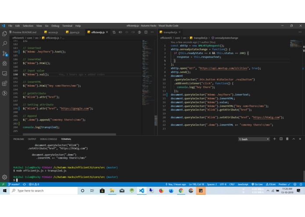Change indentation via Spaces: 2
Screen dimensions: 305x217
click(x=212, y=184)
